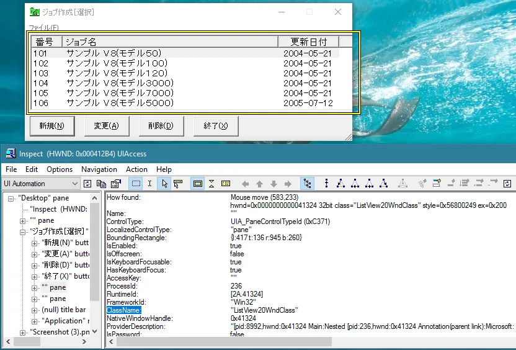Click the ジョブ作成 window title bar icon
516x350 pixels.
34,12
